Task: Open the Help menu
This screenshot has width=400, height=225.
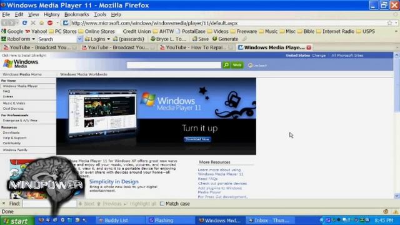Action: point(116,14)
